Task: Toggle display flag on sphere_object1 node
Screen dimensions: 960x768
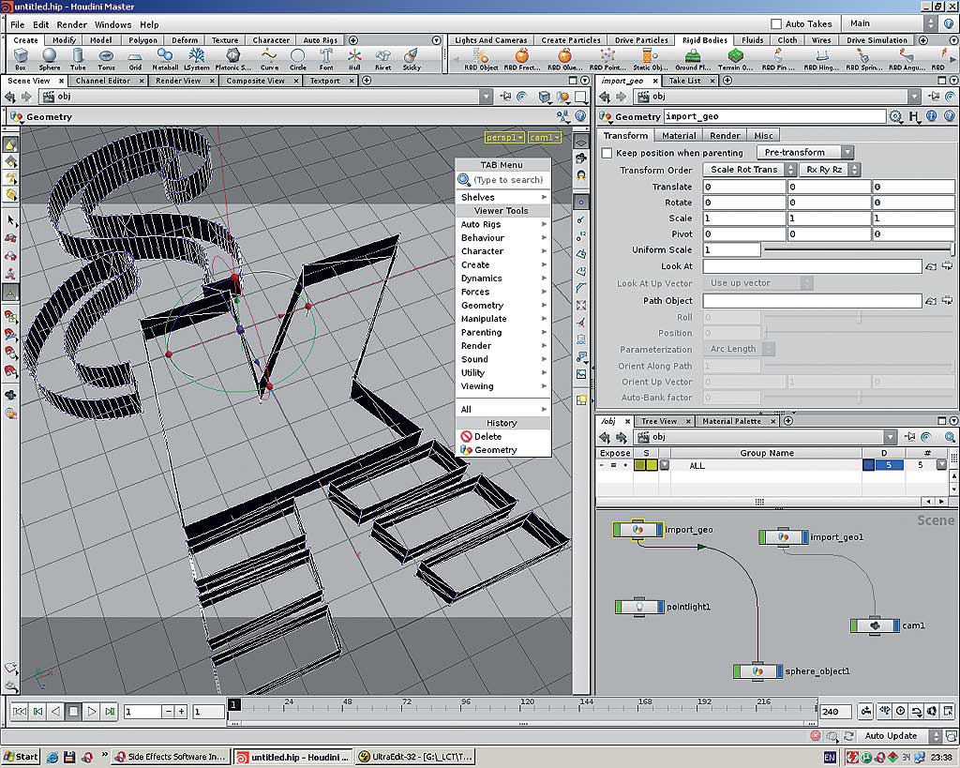Action: coord(779,671)
